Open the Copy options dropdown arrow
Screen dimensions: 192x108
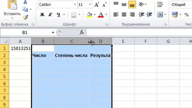[31, 9]
